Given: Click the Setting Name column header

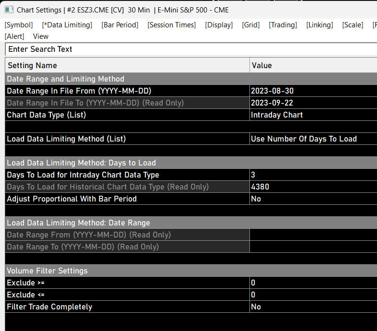Looking at the screenshot, I should (127, 66).
